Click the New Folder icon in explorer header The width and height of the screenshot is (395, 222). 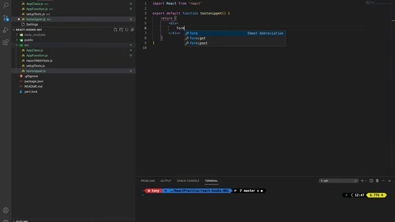point(121,30)
